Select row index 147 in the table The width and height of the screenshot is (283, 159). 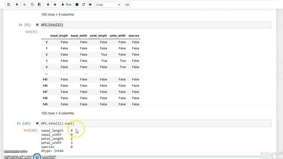pyautogui.click(x=45, y=92)
